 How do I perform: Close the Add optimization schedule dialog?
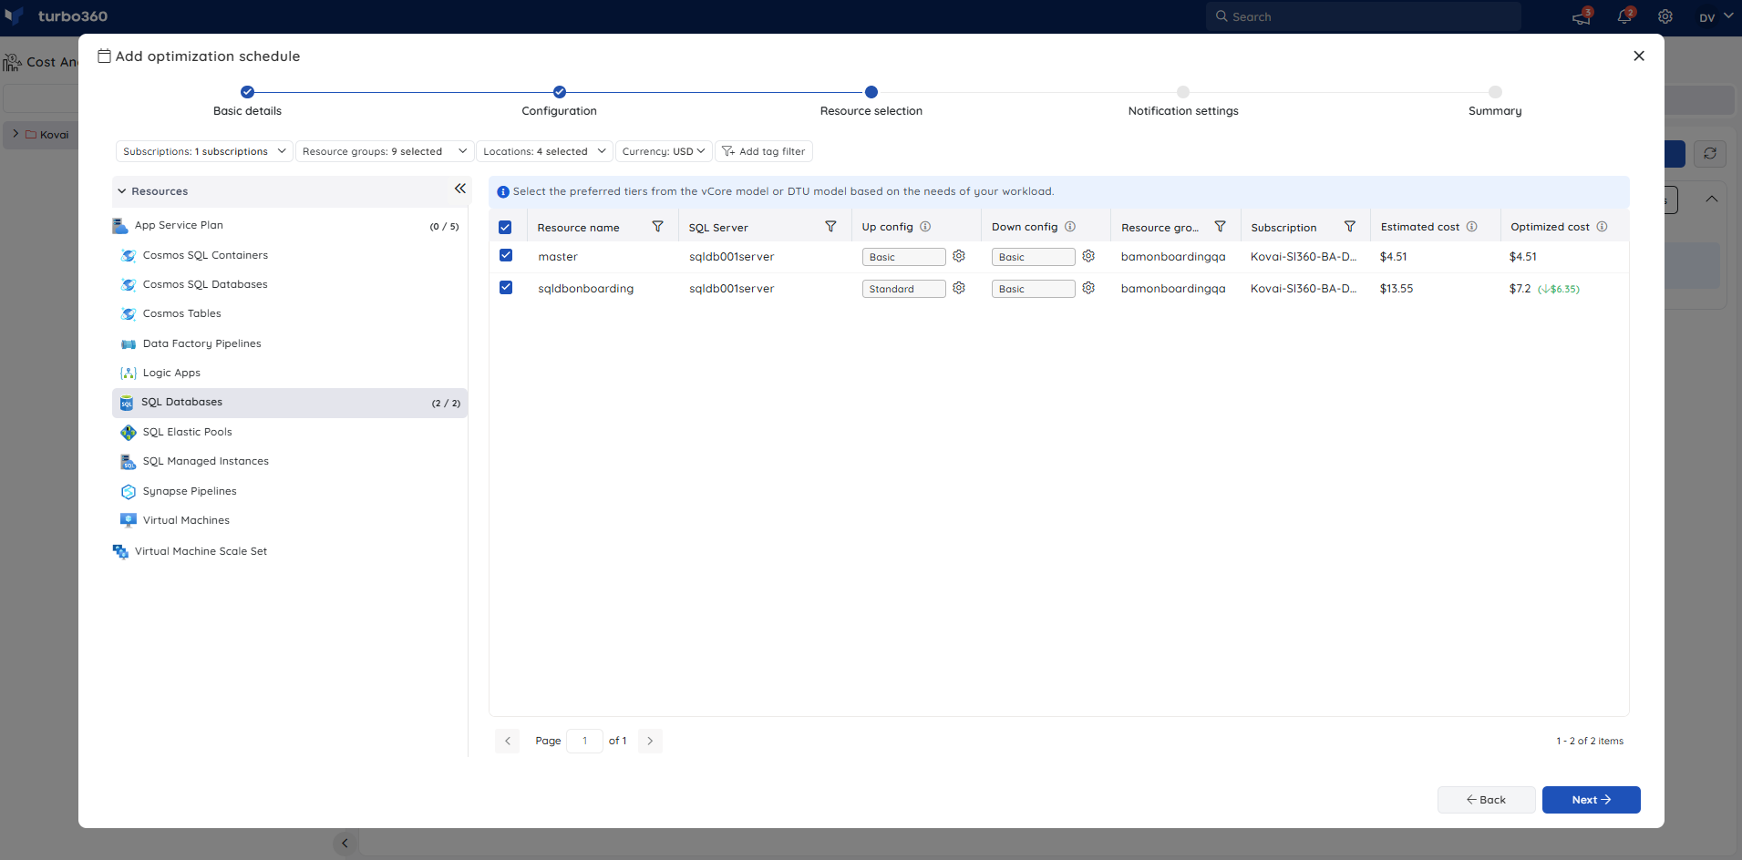click(1639, 56)
